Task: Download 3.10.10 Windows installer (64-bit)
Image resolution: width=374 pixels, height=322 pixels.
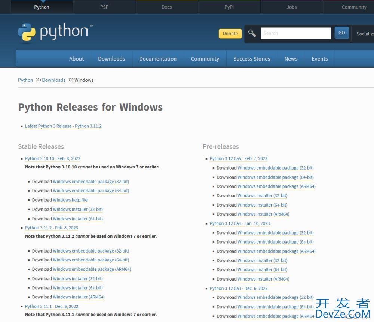Action: [x=78, y=219]
